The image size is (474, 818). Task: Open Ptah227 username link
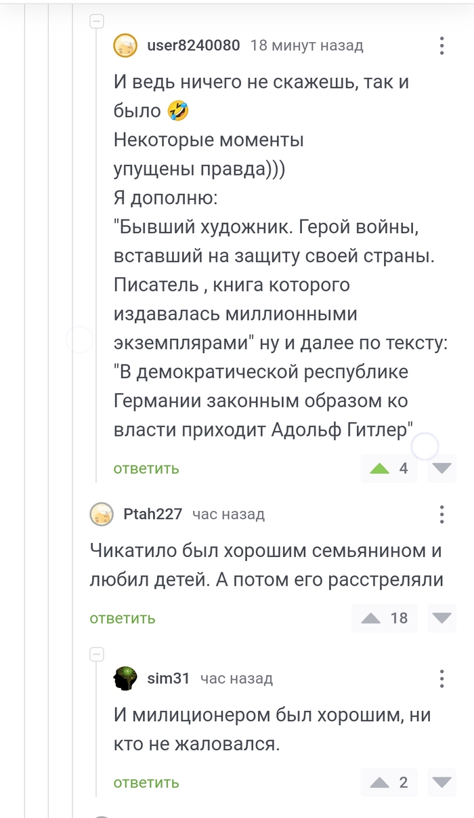(x=153, y=514)
